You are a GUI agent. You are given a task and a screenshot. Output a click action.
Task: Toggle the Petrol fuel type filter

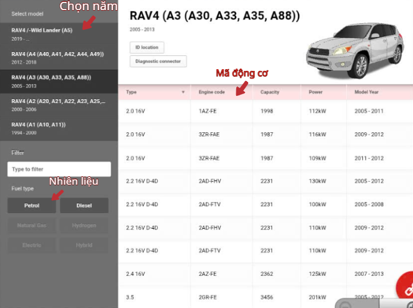[32, 206]
